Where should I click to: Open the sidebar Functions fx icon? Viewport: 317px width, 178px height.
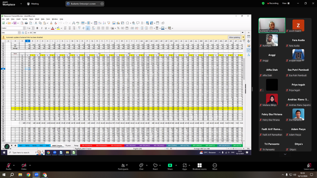pyautogui.click(x=249, y=55)
